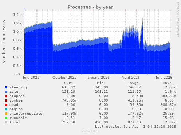The height and width of the screenshot is (135, 181).
Task: Click the '1.4 k' y-axis label
Action: coord(17,15)
